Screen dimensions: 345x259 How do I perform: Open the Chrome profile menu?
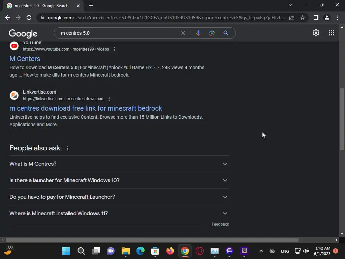coord(327,18)
